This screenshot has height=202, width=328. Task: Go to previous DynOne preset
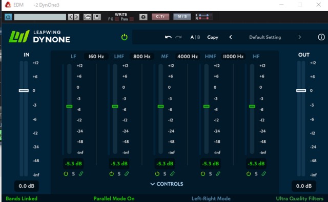231,37
